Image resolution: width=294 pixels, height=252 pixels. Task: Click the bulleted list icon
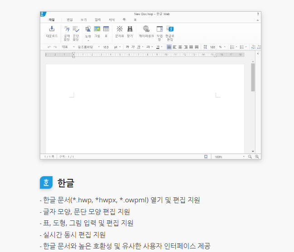pos(242,47)
